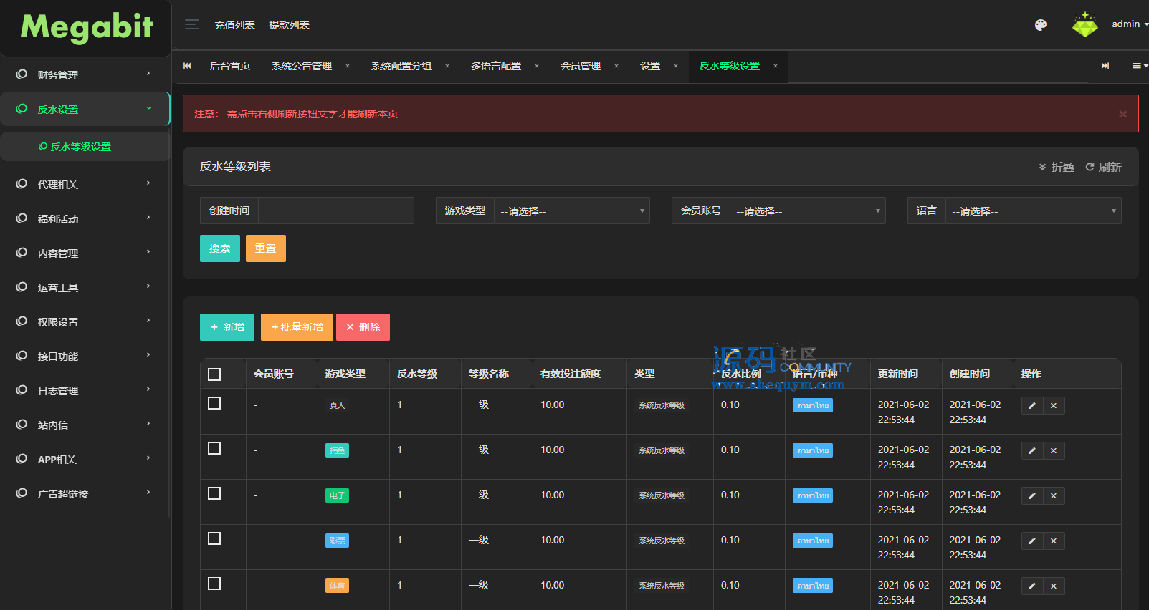1149x610 pixels.
Task: Open the 游戏类型 dropdown
Action: pos(571,211)
